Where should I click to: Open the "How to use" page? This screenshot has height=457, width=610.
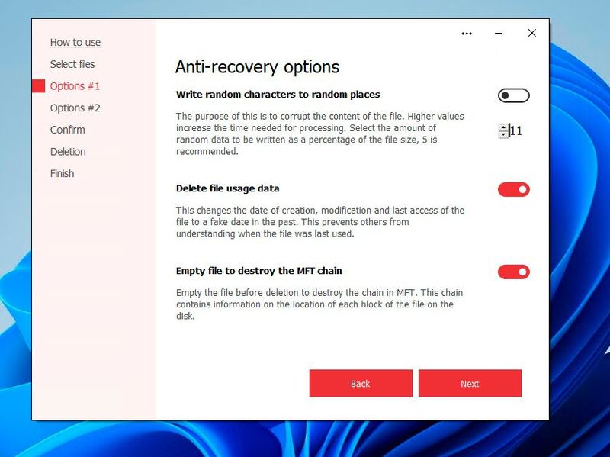tap(74, 42)
